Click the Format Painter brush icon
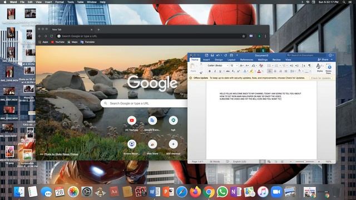This screenshot has height=200, width=356. click(201, 73)
